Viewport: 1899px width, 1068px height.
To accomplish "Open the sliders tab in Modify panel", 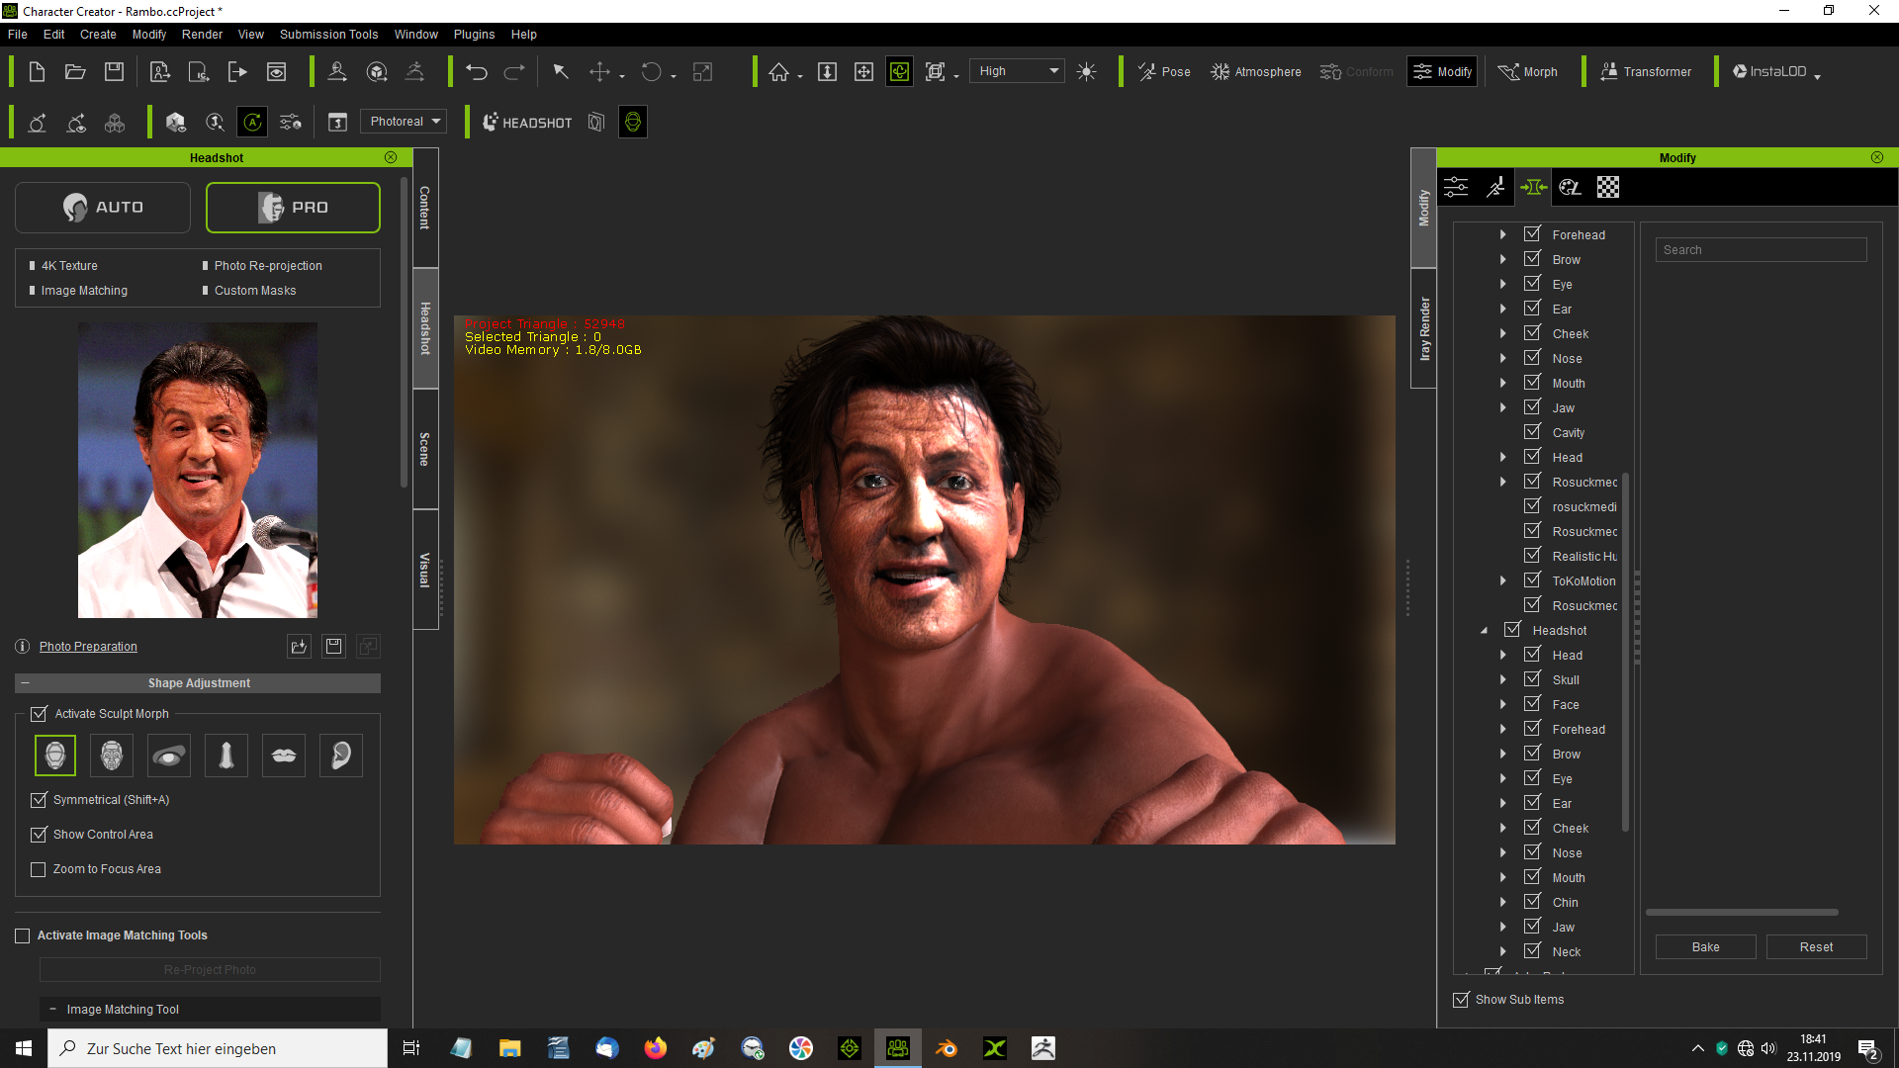I will pyautogui.click(x=1456, y=187).
